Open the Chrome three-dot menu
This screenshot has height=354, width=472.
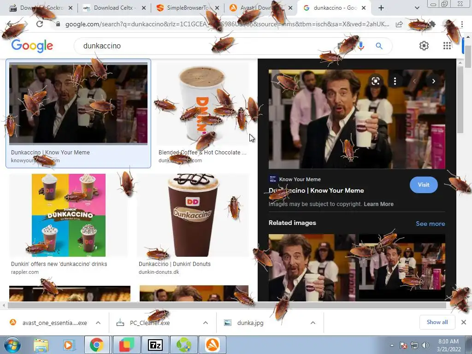[x=462, y=24]
